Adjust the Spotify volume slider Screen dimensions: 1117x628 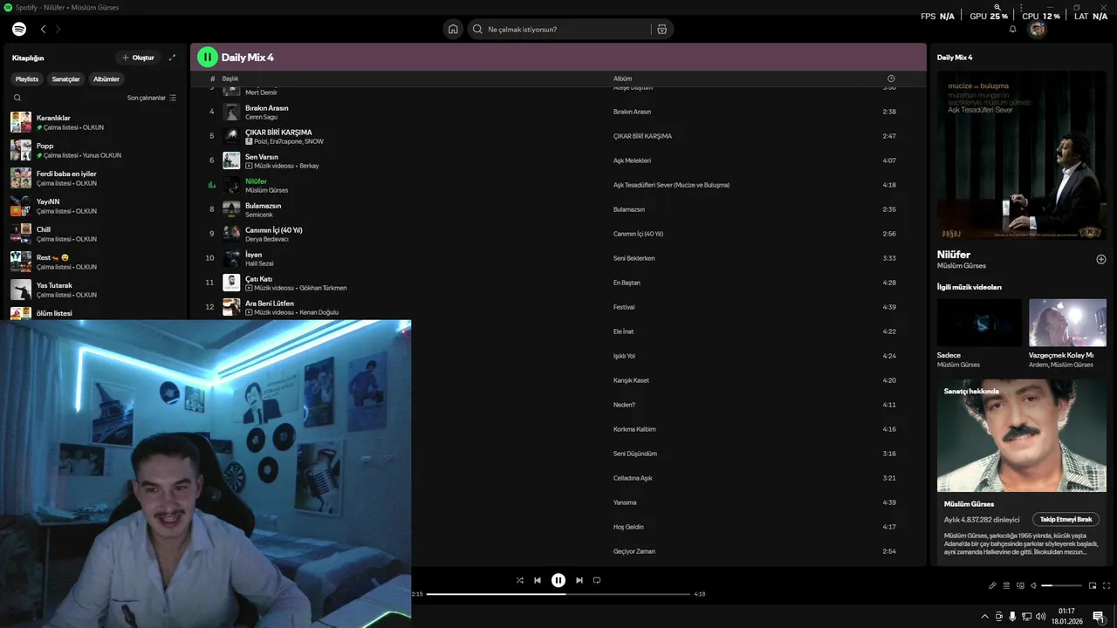(1060, 585)
